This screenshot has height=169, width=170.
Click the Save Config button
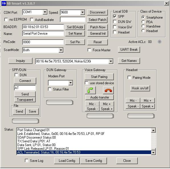[94, 161]
